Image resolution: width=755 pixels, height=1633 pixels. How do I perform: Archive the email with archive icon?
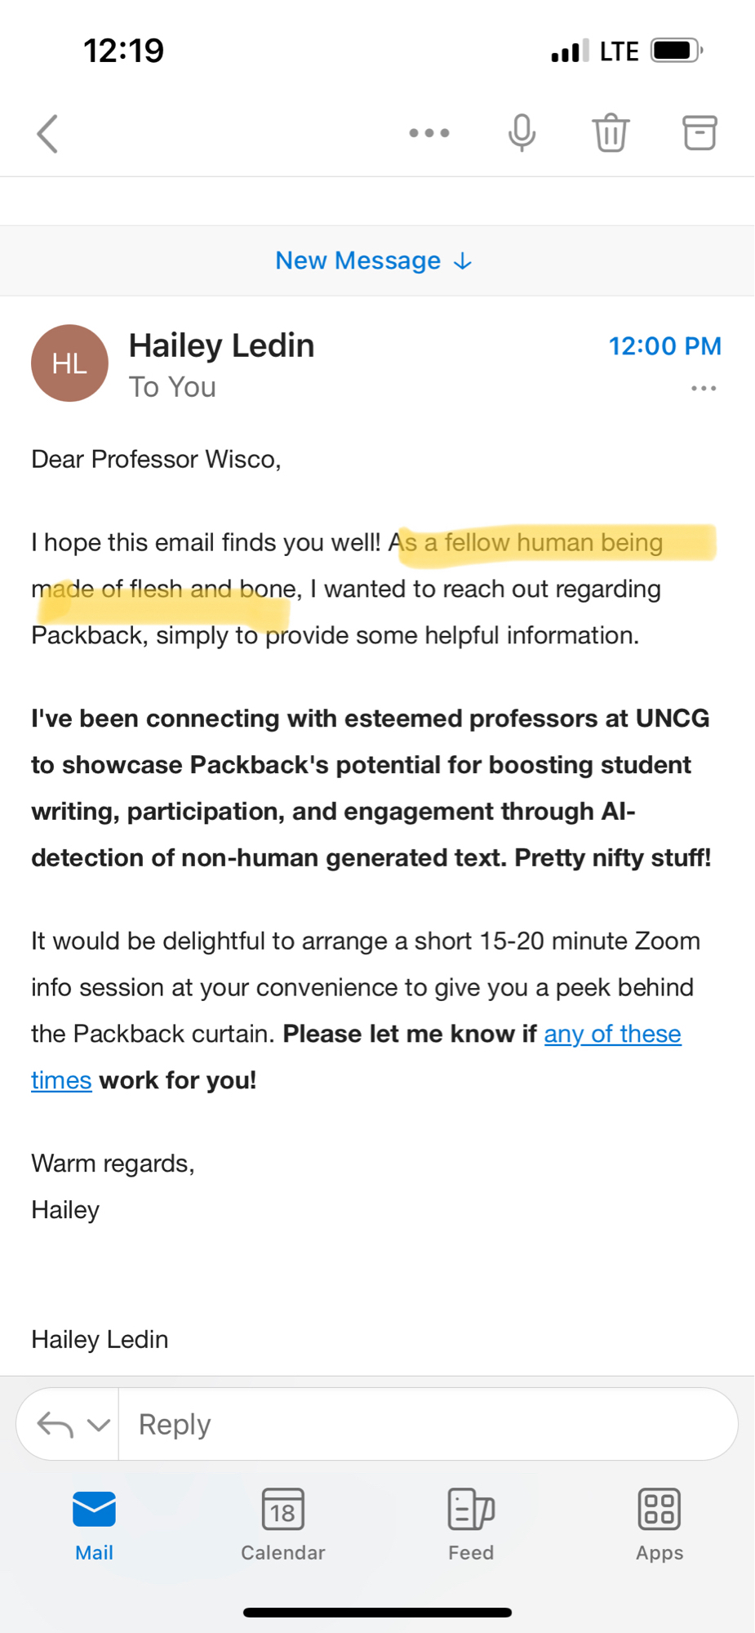[x=699, y=133]
